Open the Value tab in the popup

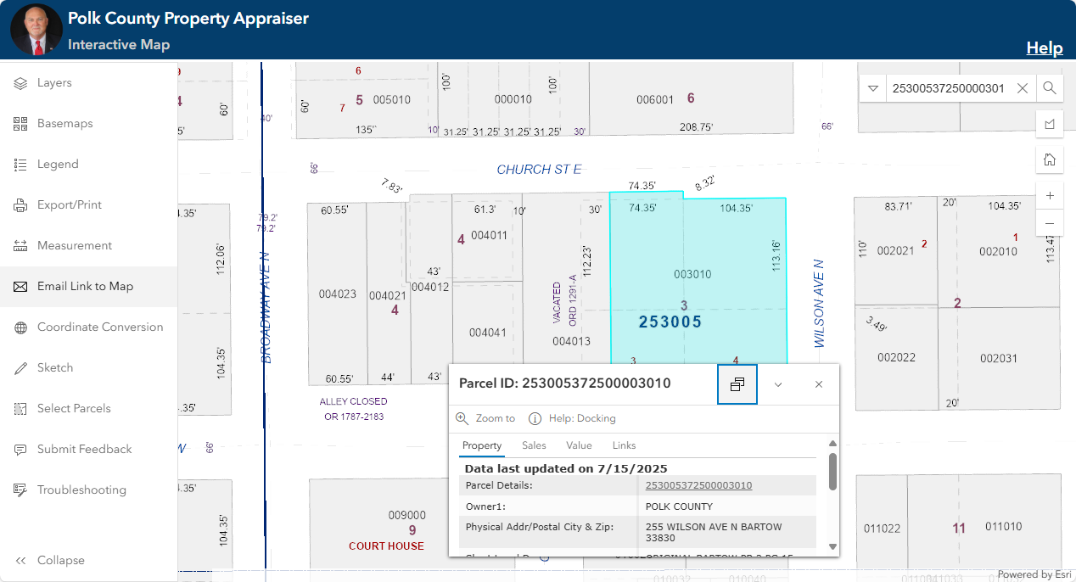tap(579, 445)
